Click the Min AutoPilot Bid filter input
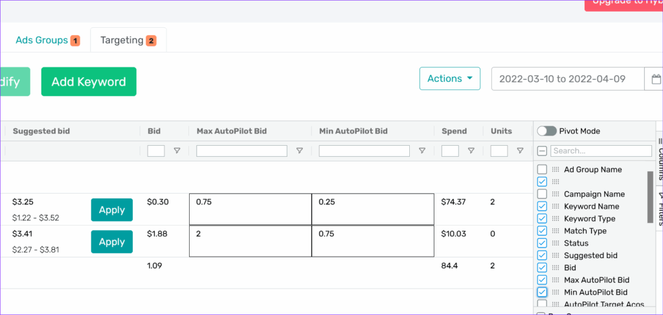 365,151
